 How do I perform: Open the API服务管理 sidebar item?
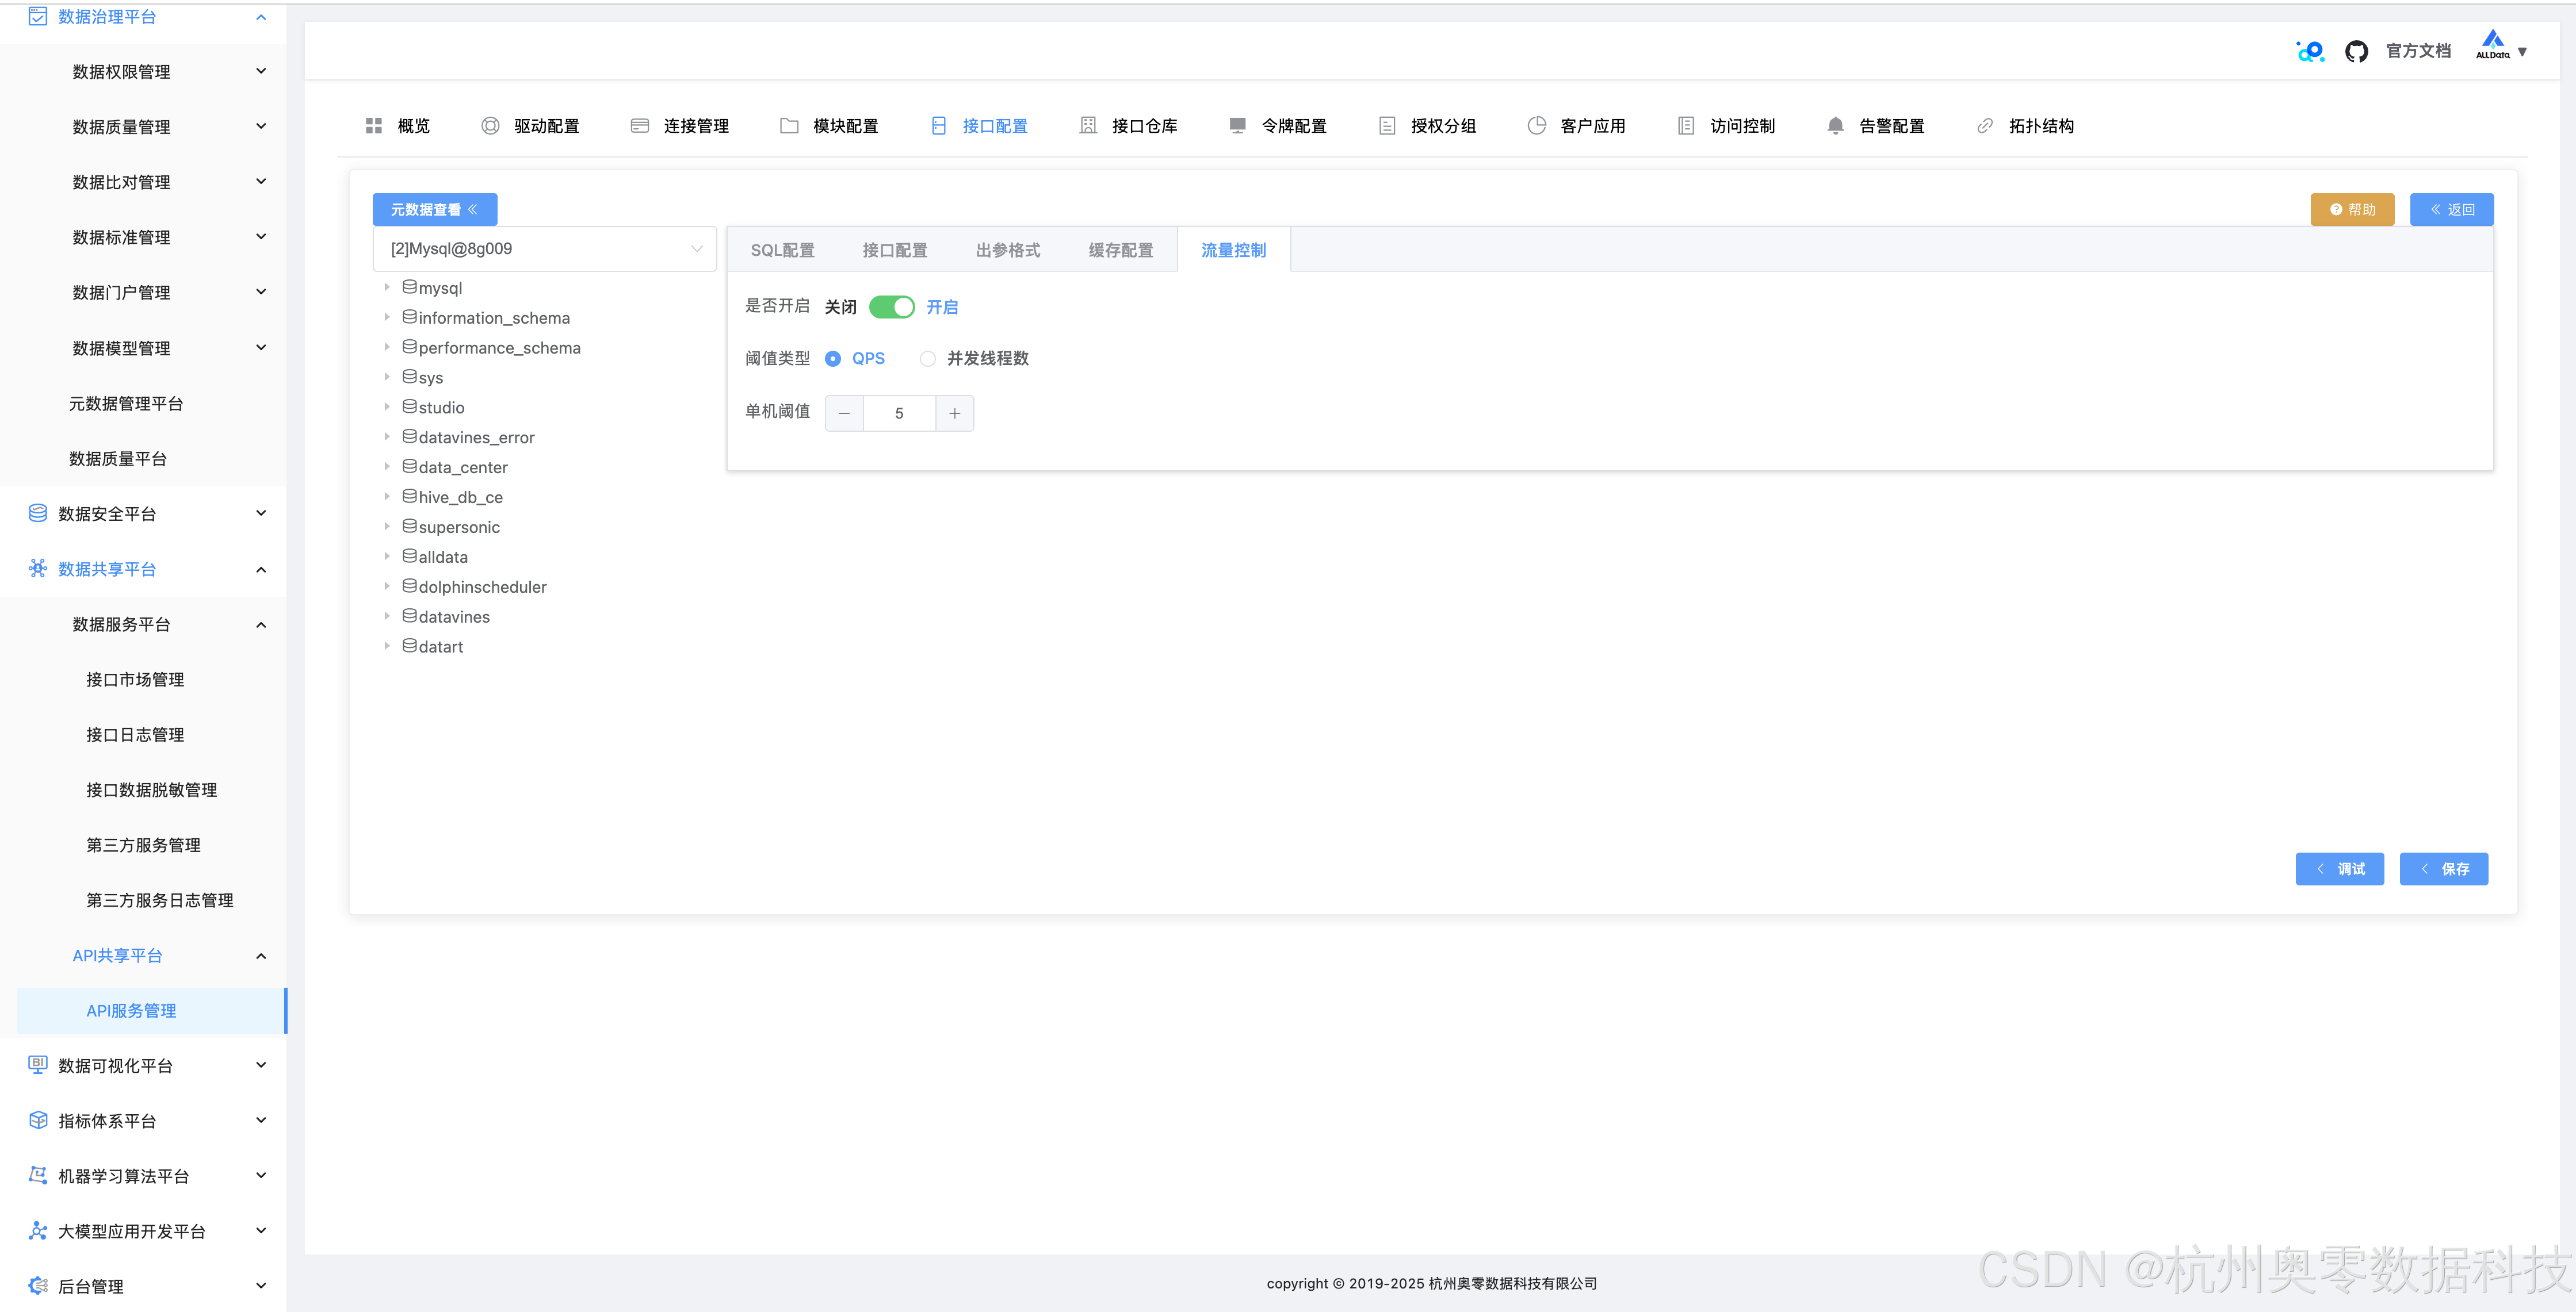tap(152, 1011)
